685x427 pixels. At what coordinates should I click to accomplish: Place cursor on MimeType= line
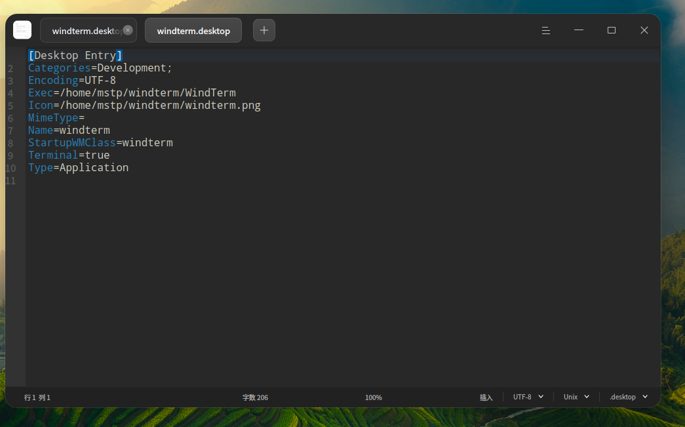click(x=56, y=118)
